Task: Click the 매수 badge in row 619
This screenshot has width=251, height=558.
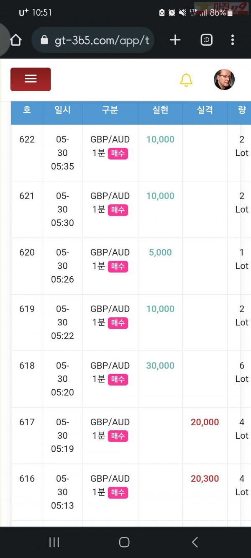Action: 118,323
